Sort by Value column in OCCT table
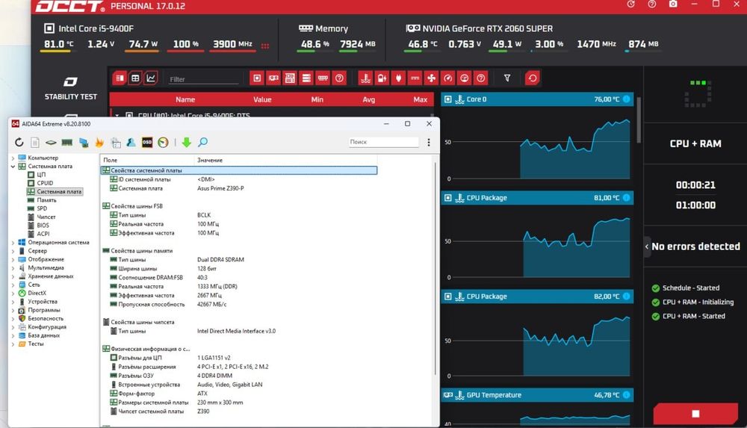The height and width of the screenshot is (428, 747). pos(262,99)
